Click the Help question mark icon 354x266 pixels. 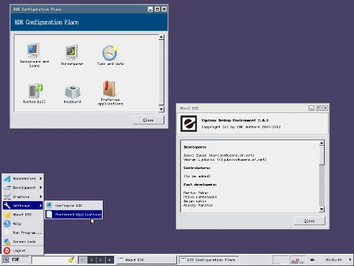(7, 223)
